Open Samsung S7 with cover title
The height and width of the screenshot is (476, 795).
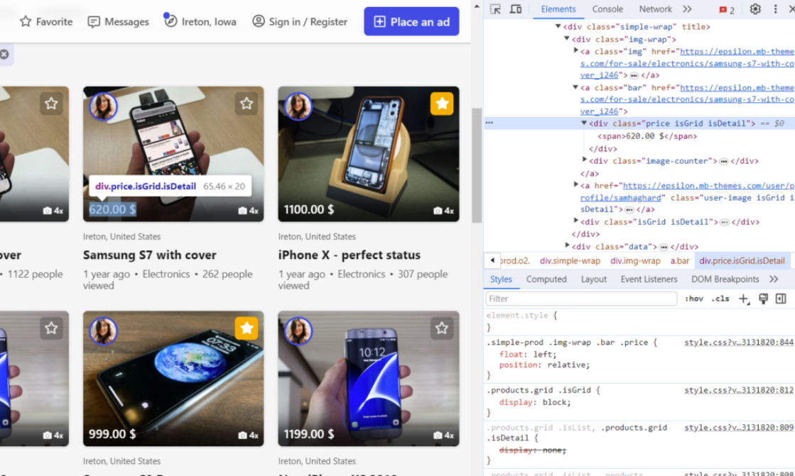[x=150, y=255]
